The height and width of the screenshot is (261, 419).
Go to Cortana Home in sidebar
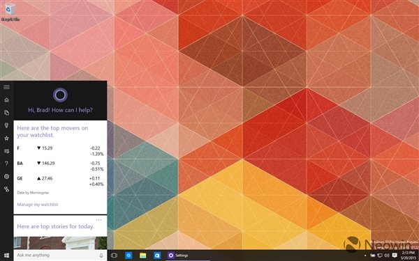click(7, 100)
